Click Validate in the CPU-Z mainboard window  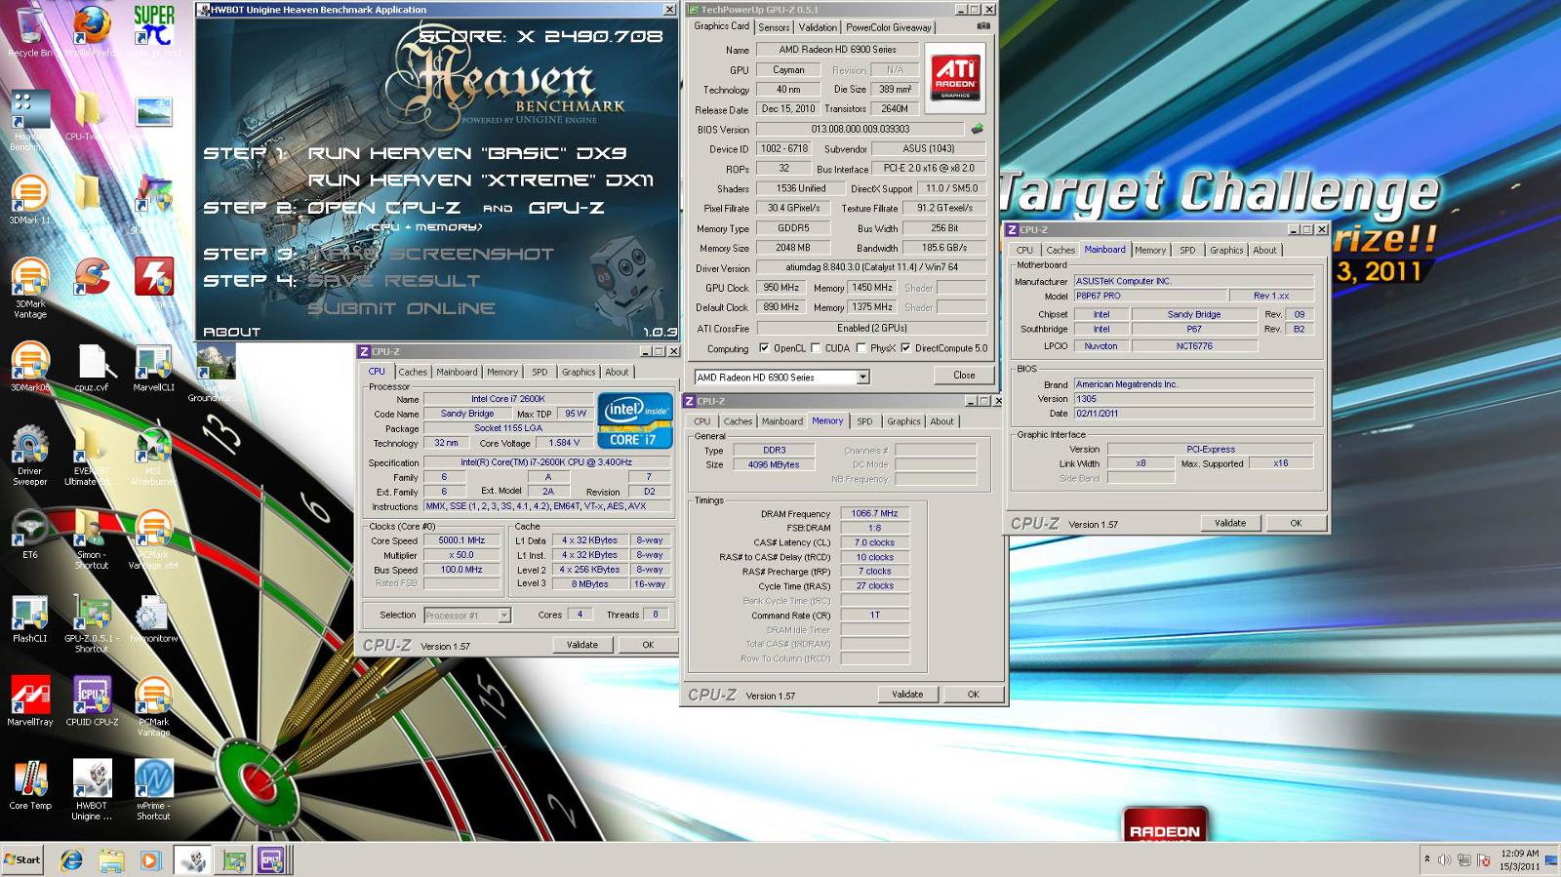1229,523
